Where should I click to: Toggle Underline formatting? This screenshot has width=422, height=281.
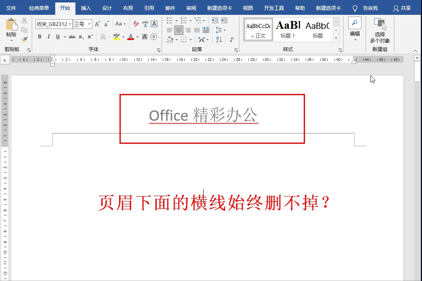[58, 37]
